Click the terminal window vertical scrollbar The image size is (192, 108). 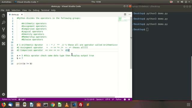(x=191, y=78)
